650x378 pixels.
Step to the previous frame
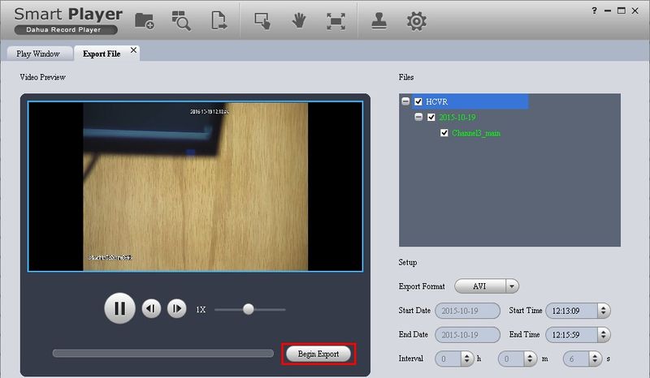150,309
